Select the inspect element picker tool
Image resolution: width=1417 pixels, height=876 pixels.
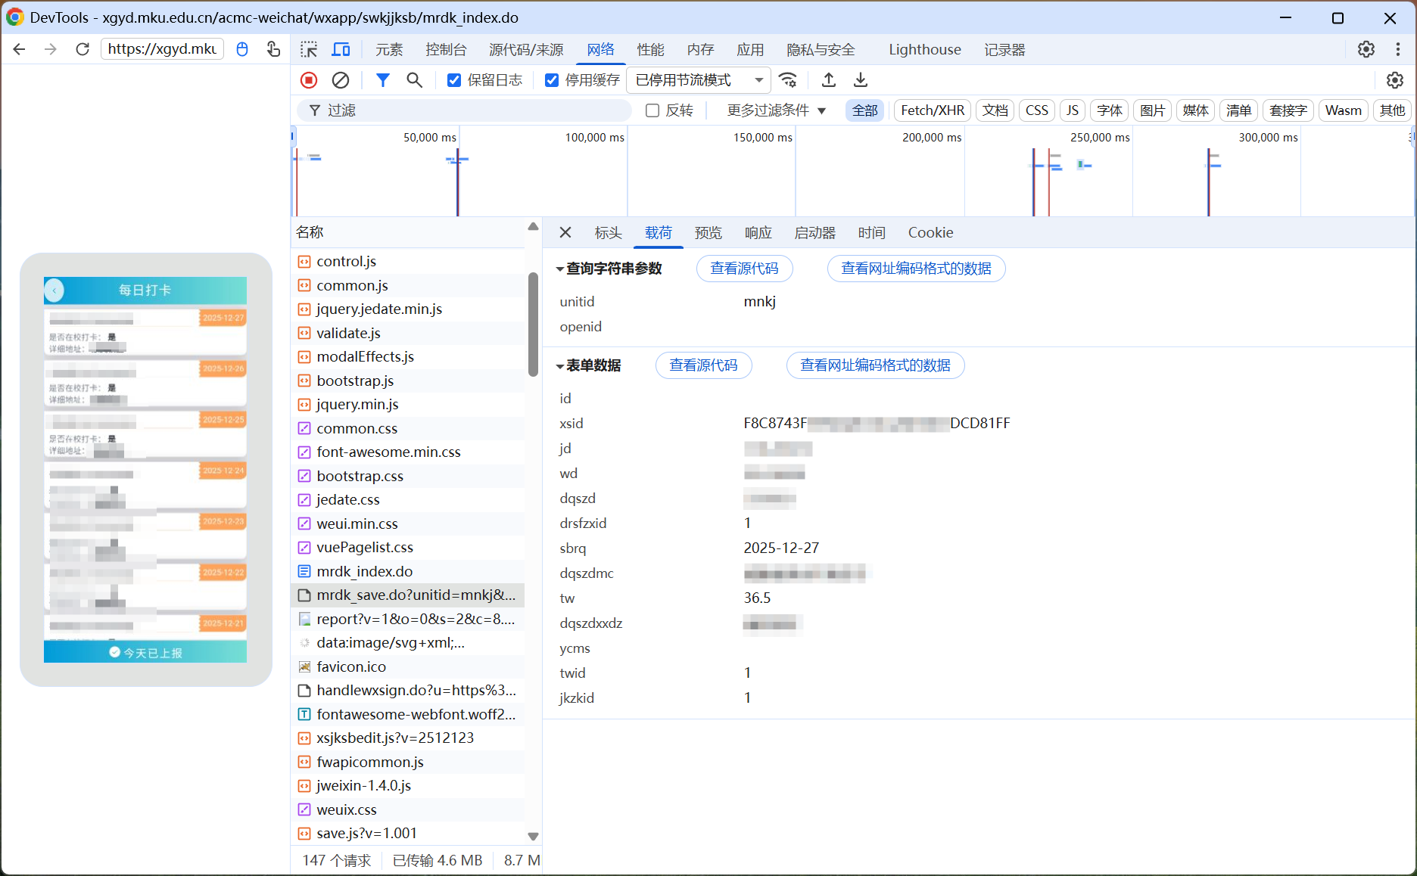[309, 50]
